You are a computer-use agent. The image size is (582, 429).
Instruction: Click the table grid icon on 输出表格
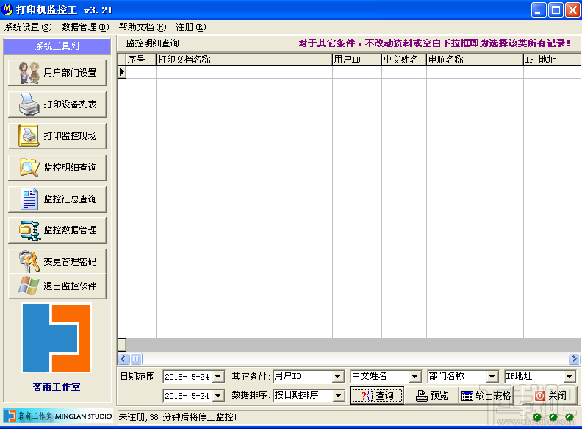tap(467, 397)
